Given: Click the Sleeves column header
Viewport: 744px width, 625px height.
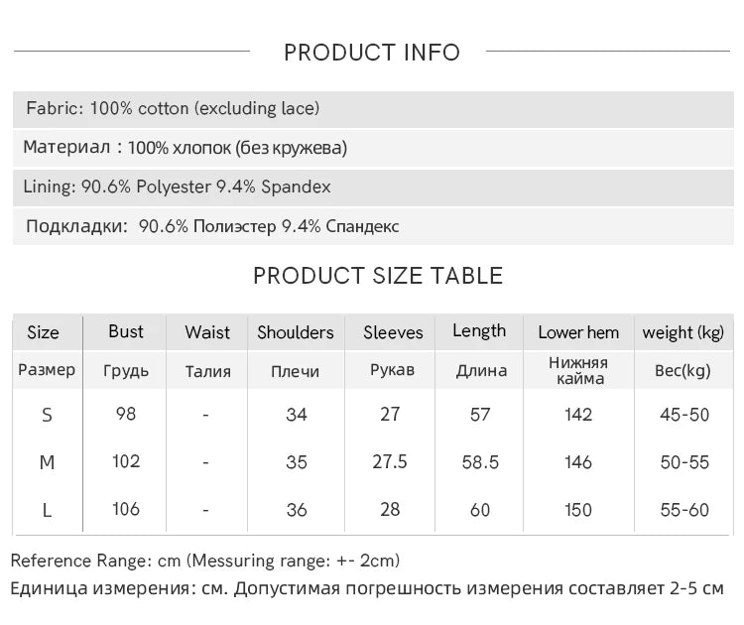Looking at the screenshot, I should 393,332.
